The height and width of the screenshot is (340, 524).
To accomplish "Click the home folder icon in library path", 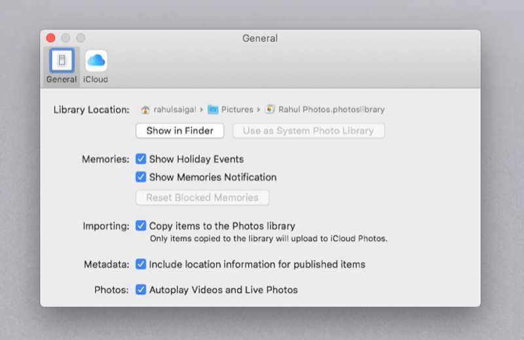I will point(145,110).
